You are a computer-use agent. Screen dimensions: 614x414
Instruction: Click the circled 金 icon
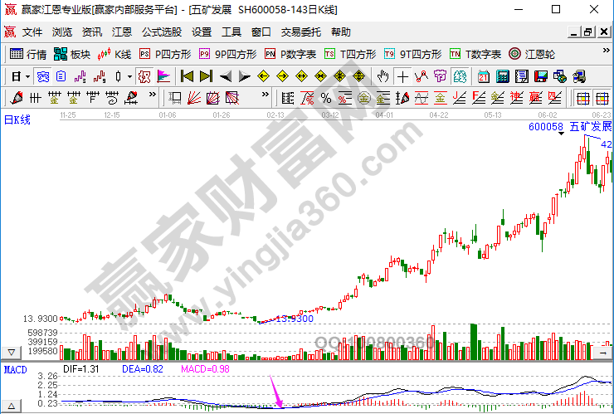point(363,98)
